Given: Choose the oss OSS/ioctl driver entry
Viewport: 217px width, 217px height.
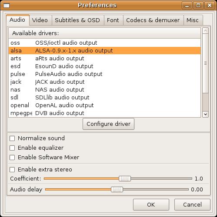Looking at the screenshot, I should [x=105, y=43].
